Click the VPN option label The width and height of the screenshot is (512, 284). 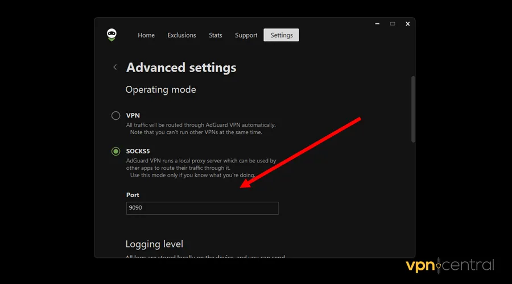(x=133, y=115)
